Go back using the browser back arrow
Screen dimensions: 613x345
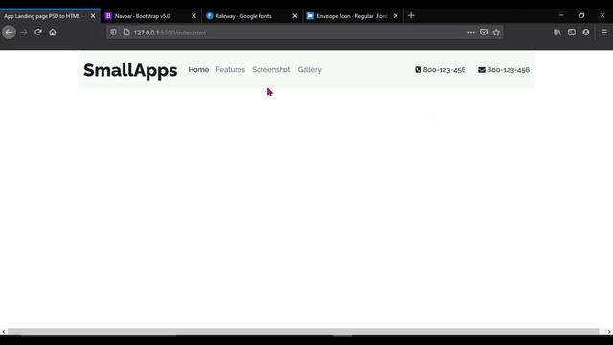[9, 32]
